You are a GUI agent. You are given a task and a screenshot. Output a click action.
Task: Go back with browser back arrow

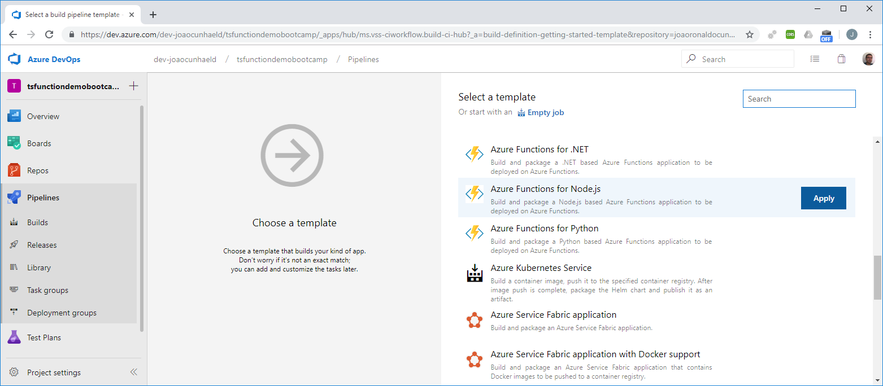tap(13, 34)
